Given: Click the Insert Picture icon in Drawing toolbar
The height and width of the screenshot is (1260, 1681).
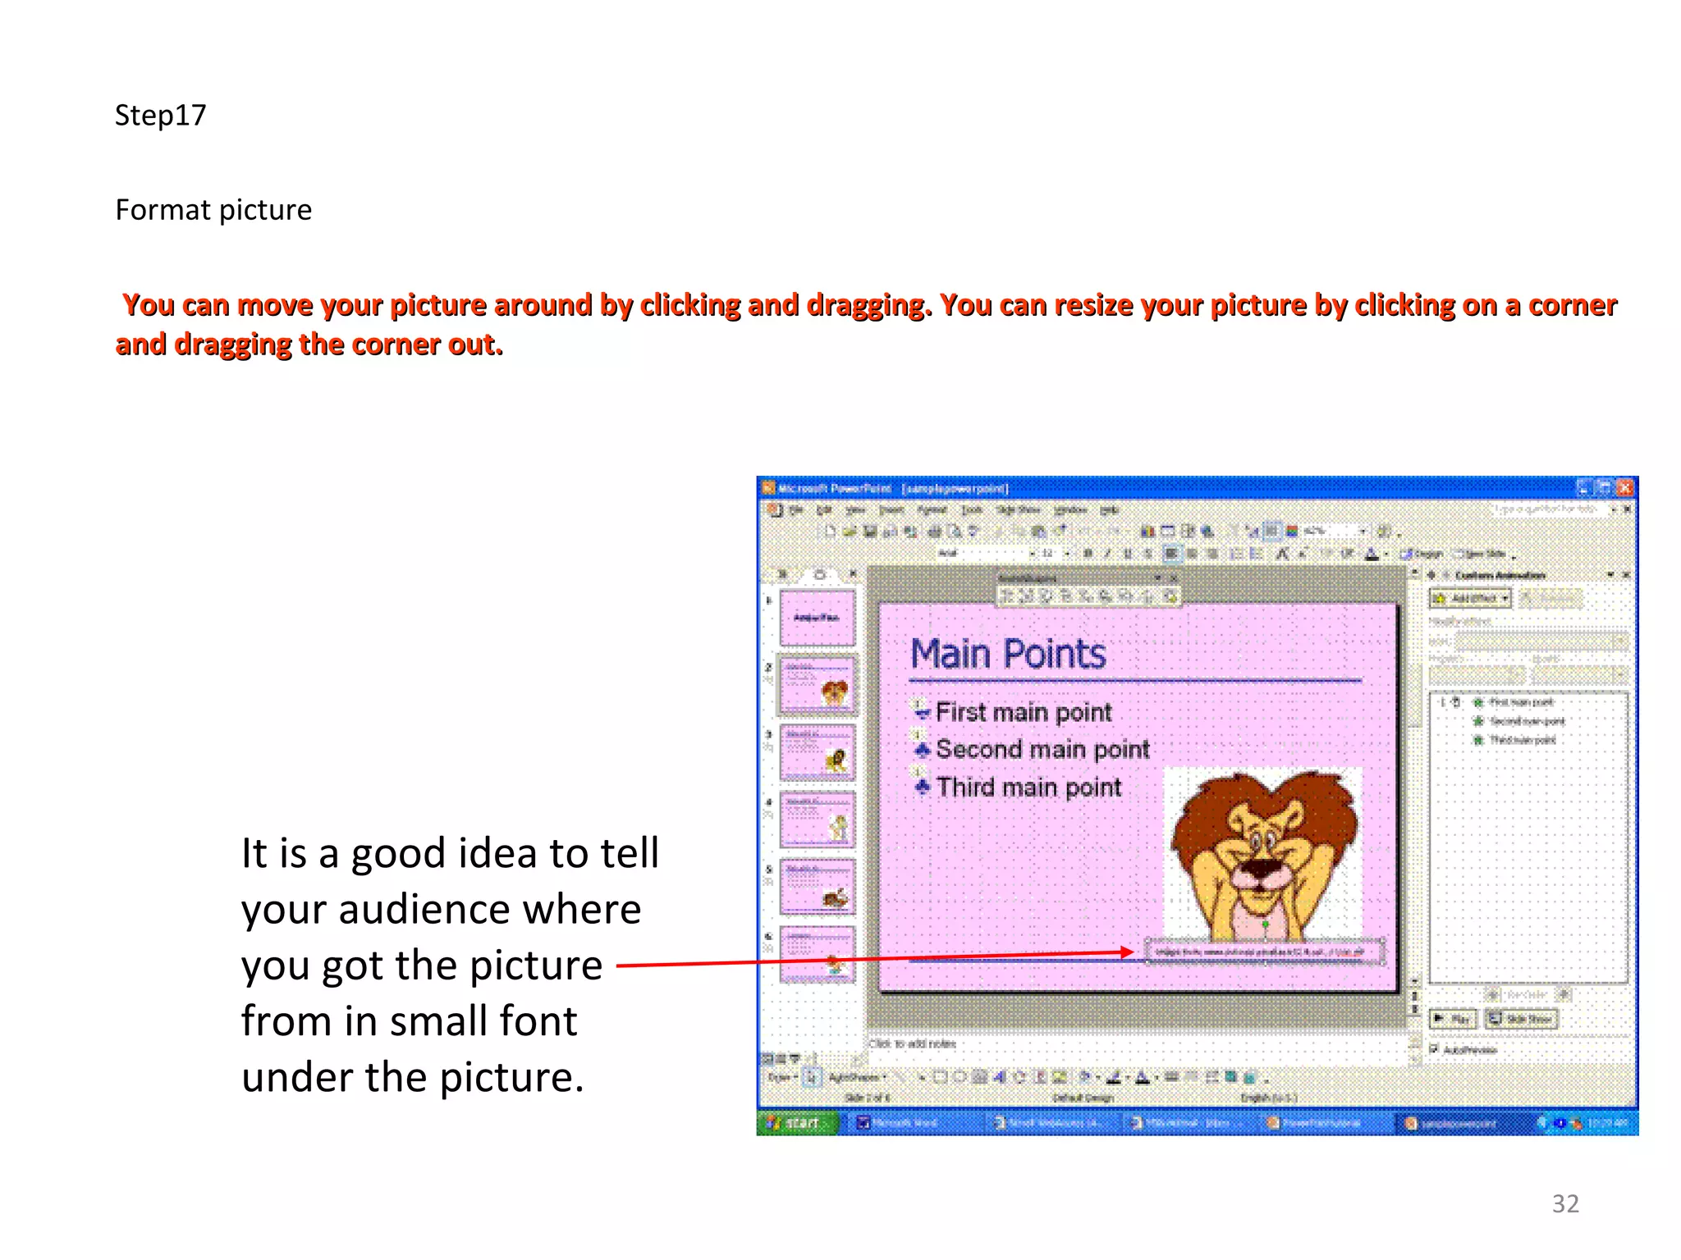Looking at the screenshot, I should click(x=1059, y=1077).
